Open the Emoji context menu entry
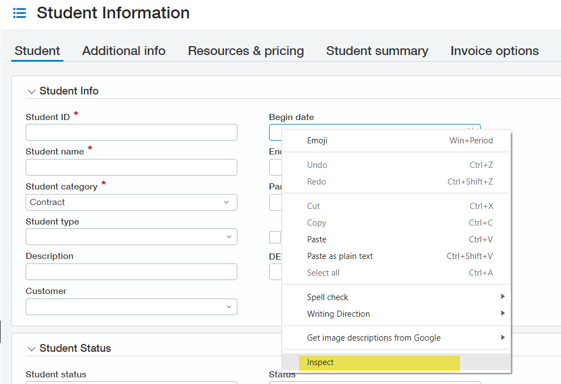The image size is (561, 384). (317, 141)
